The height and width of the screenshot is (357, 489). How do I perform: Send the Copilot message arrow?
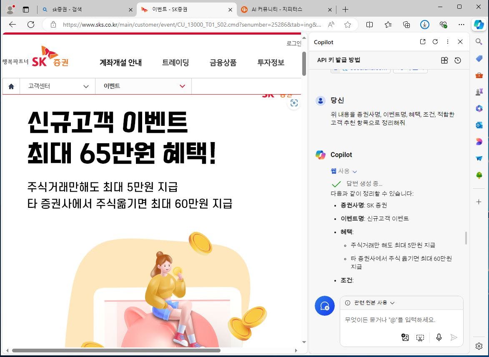coord(454,337)
